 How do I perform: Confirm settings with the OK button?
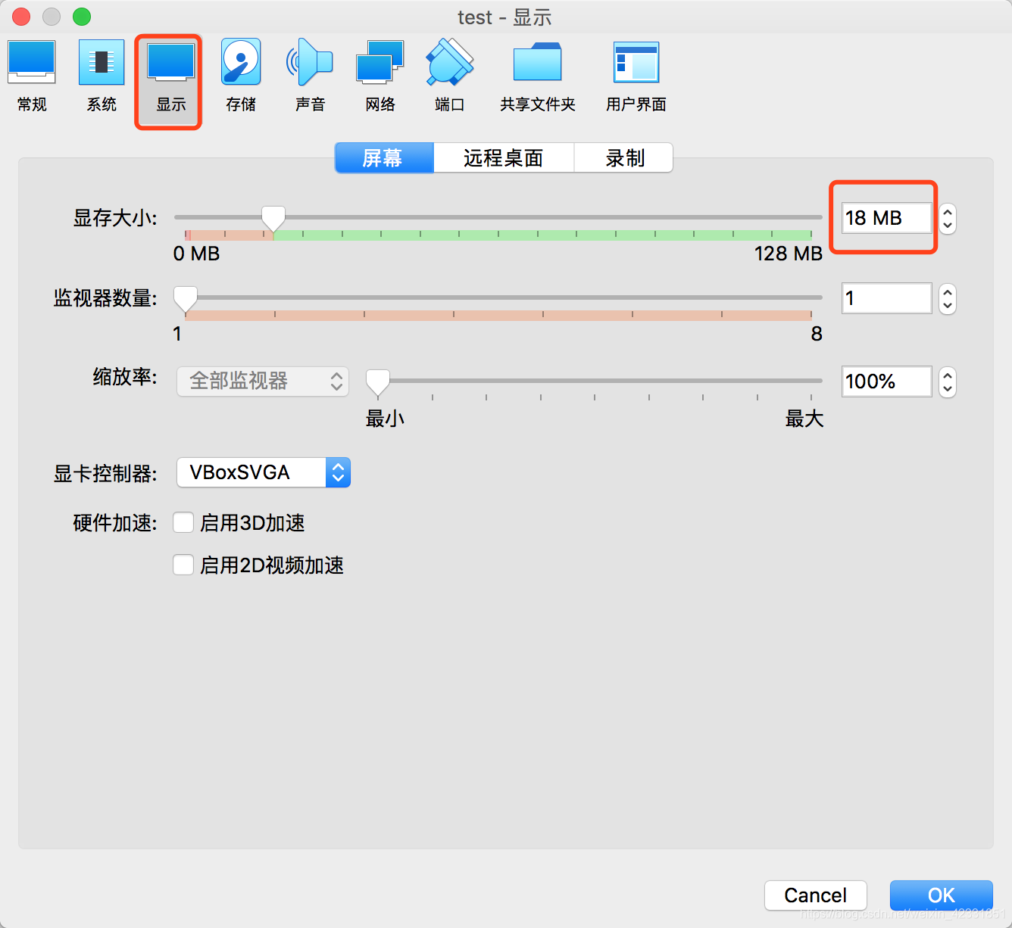[942, 895]
